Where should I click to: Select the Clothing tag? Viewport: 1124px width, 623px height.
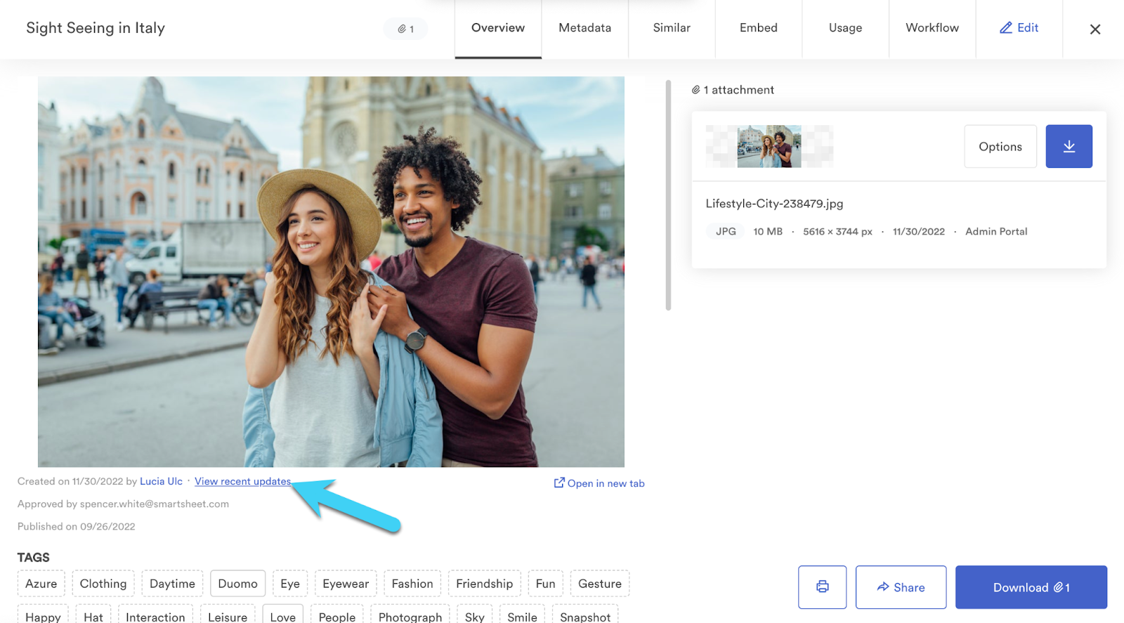pyautogui.click(x=103, y=584)
